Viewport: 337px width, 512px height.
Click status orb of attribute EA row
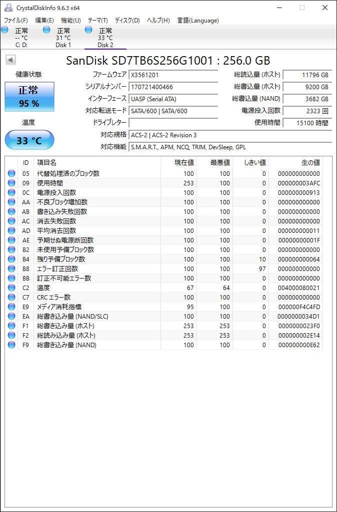pos(11,316)
